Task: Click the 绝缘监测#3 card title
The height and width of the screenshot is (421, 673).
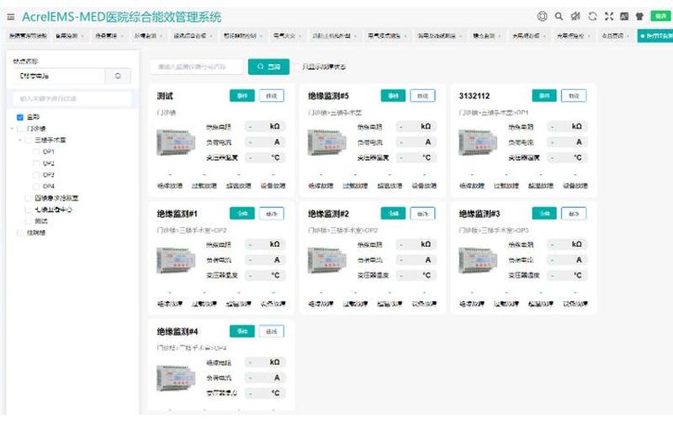Action: click(480, 214)
